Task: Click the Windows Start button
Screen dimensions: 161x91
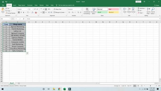Action: (3, 89)
